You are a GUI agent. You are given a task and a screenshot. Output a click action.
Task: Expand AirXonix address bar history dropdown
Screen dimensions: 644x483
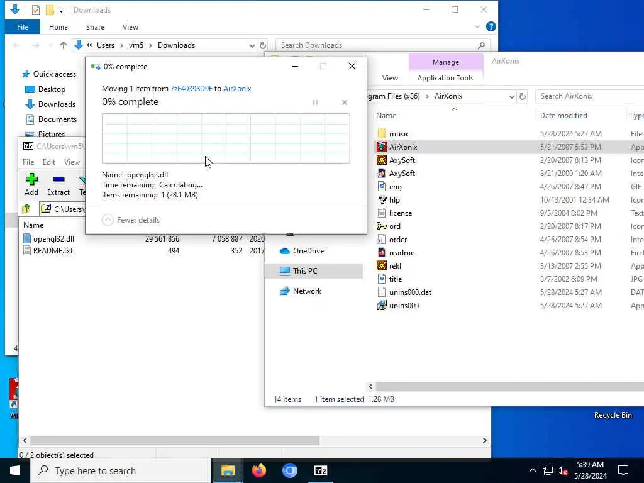[x=511, y=96]
